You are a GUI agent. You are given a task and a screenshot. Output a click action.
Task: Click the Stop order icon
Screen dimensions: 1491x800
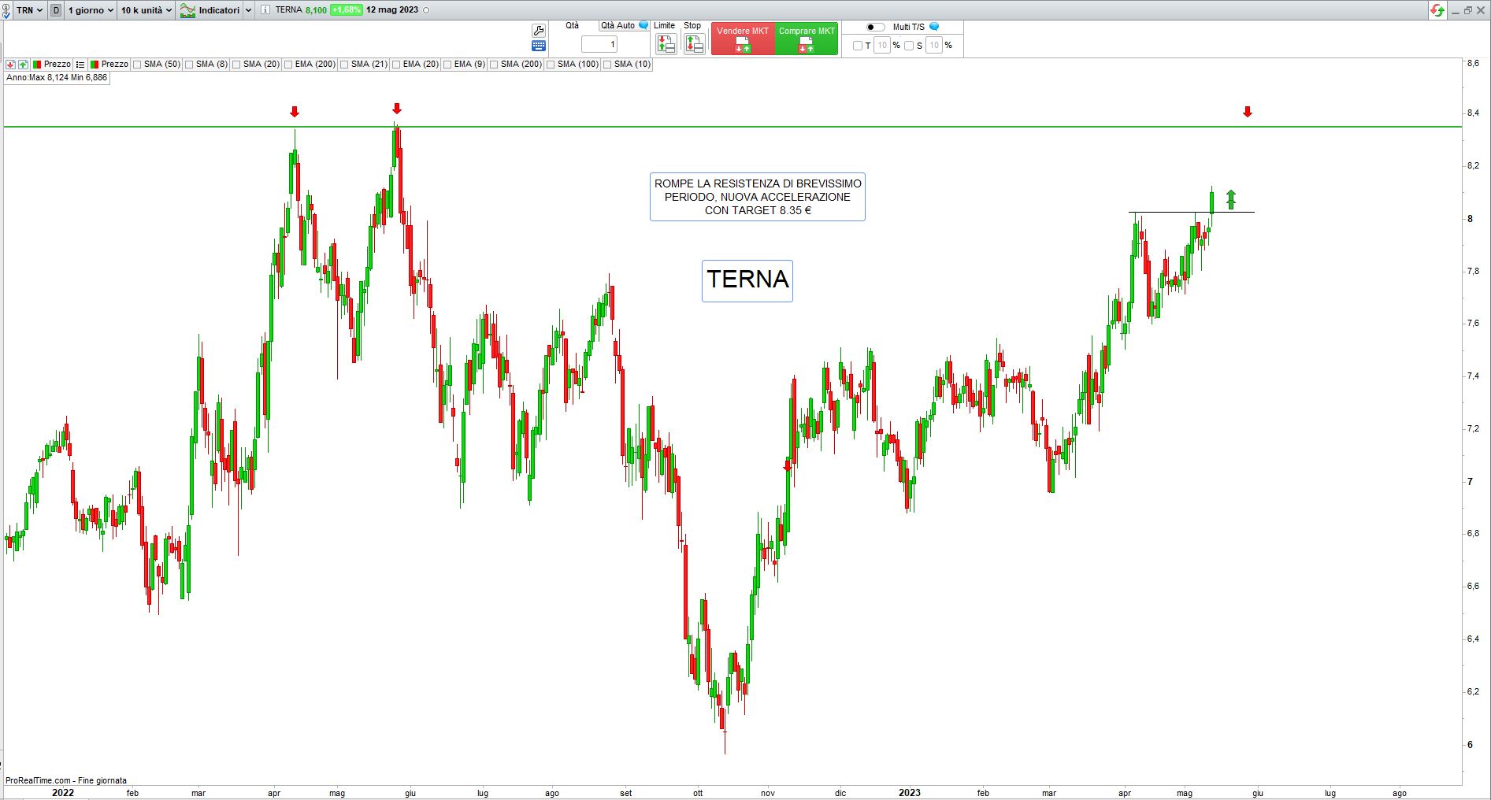[694, 44]
